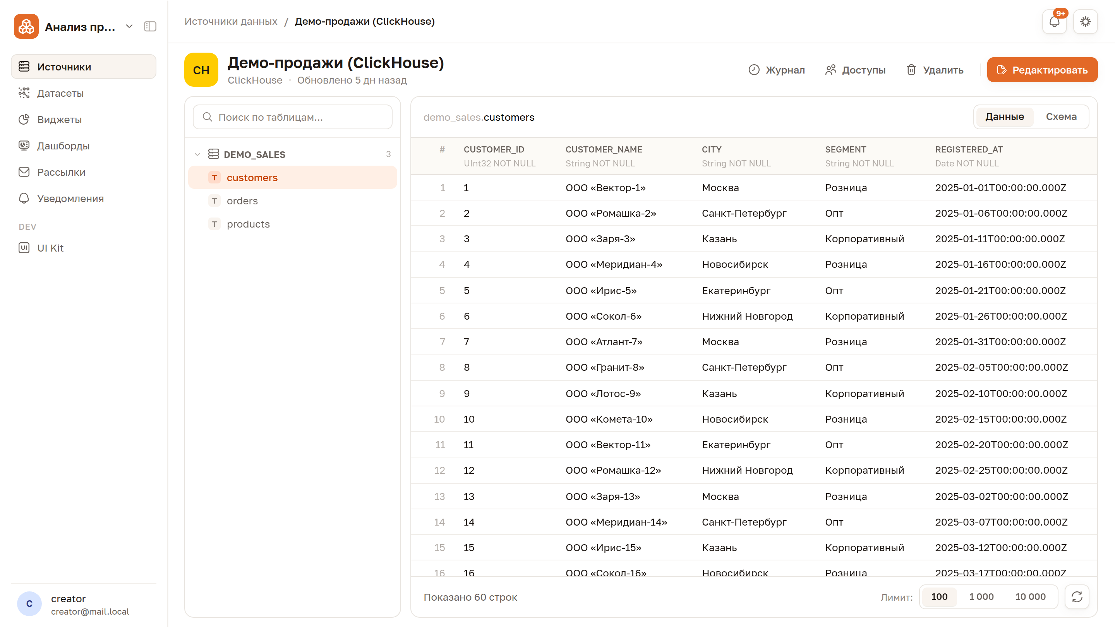Click the refresh data icon
Screen dimensions: 1115x627
(x=1077, y=597)
